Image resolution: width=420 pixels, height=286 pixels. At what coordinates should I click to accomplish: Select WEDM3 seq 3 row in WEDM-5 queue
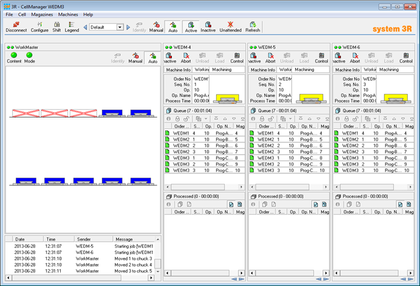[x=289, y=170]
